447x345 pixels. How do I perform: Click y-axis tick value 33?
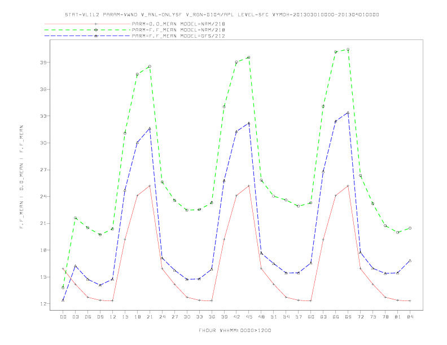pos(43,116)
